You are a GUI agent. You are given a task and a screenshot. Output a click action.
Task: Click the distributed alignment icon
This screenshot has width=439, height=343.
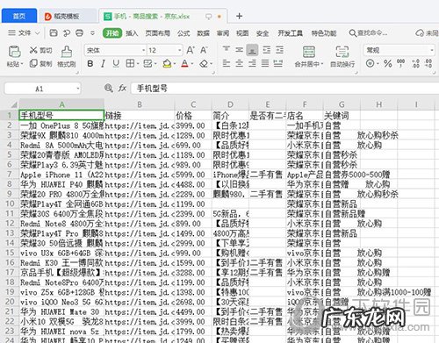[x=278, y=63]
